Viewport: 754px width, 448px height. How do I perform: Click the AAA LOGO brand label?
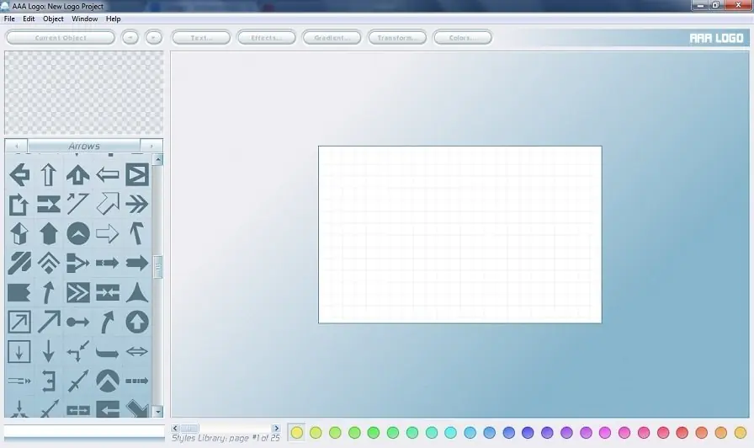[716, 38]
